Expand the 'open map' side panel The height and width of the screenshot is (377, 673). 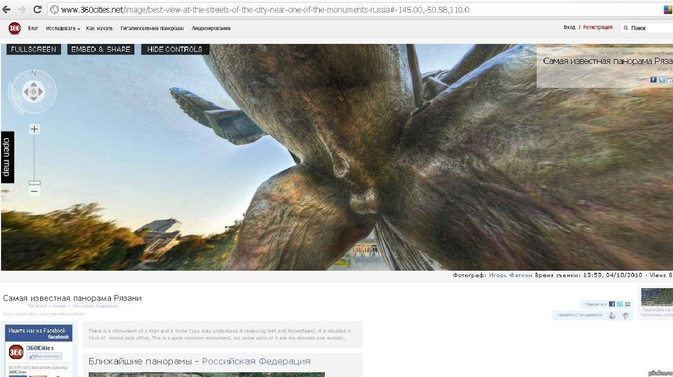click(7, 157)
